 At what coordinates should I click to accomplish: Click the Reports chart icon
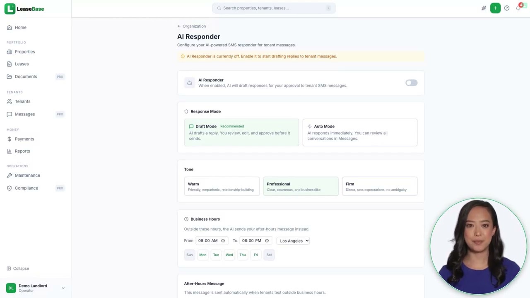[9, 151]
